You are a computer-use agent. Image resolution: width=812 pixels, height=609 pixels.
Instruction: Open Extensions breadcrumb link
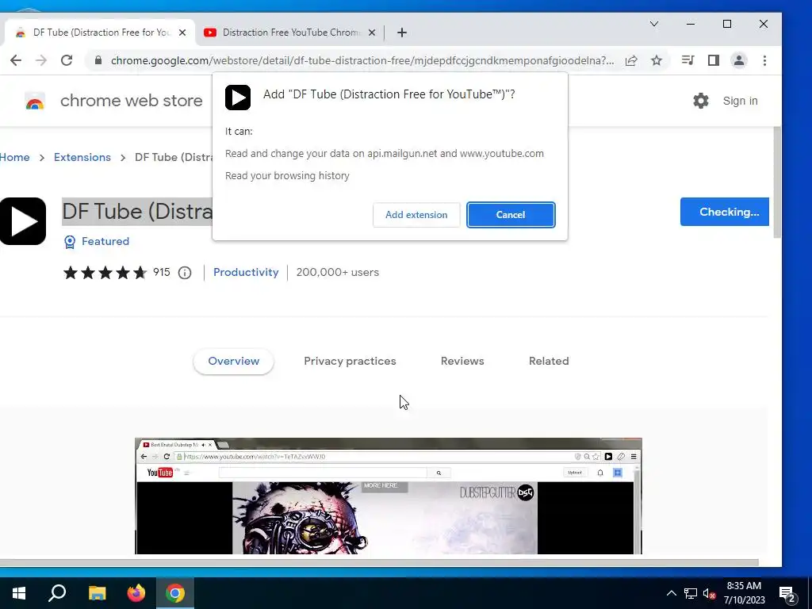82,157
